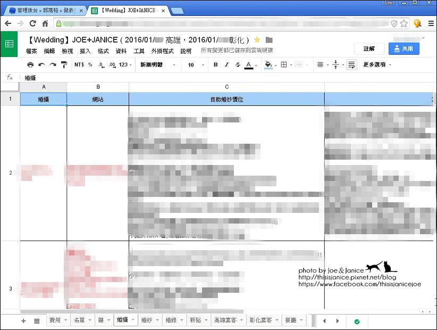Click the 註解 comments button
437x330 pixels.
pos(369,48)
